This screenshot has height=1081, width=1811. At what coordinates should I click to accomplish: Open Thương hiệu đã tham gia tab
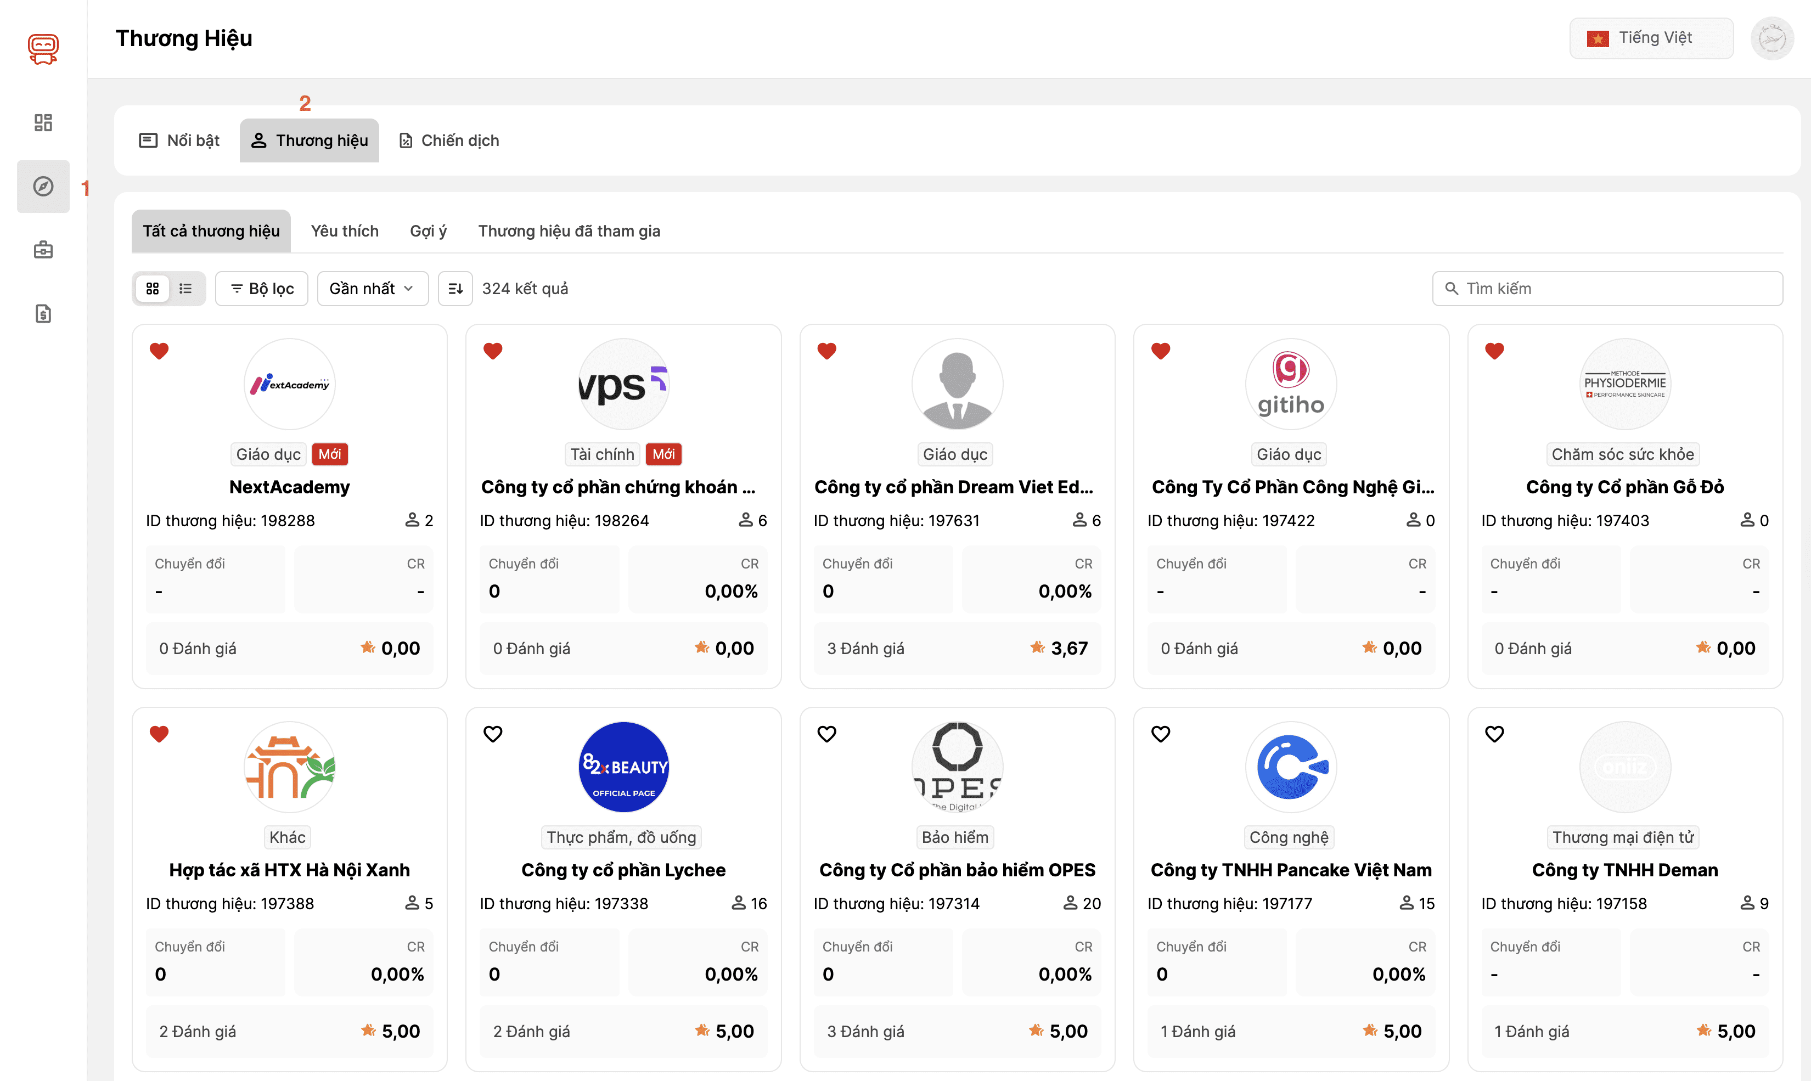pyautogui.click(x=569, y=231)
